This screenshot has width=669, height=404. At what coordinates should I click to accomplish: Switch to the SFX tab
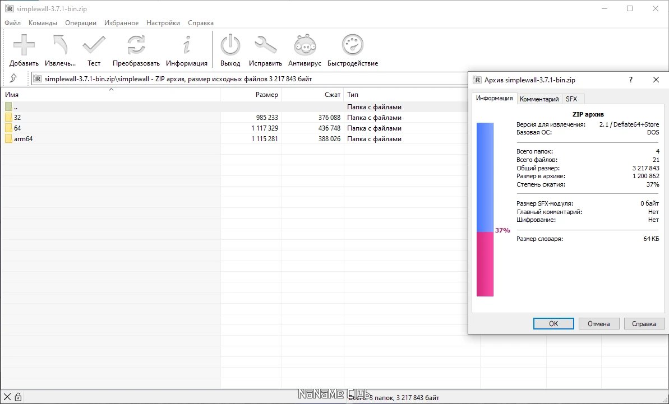(x=571, y=99)
